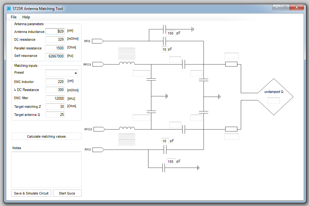Minimize the ST25R Antenna Matching Tool window
The height and width of the screenshot is (206, 309).
coord(277,7)
